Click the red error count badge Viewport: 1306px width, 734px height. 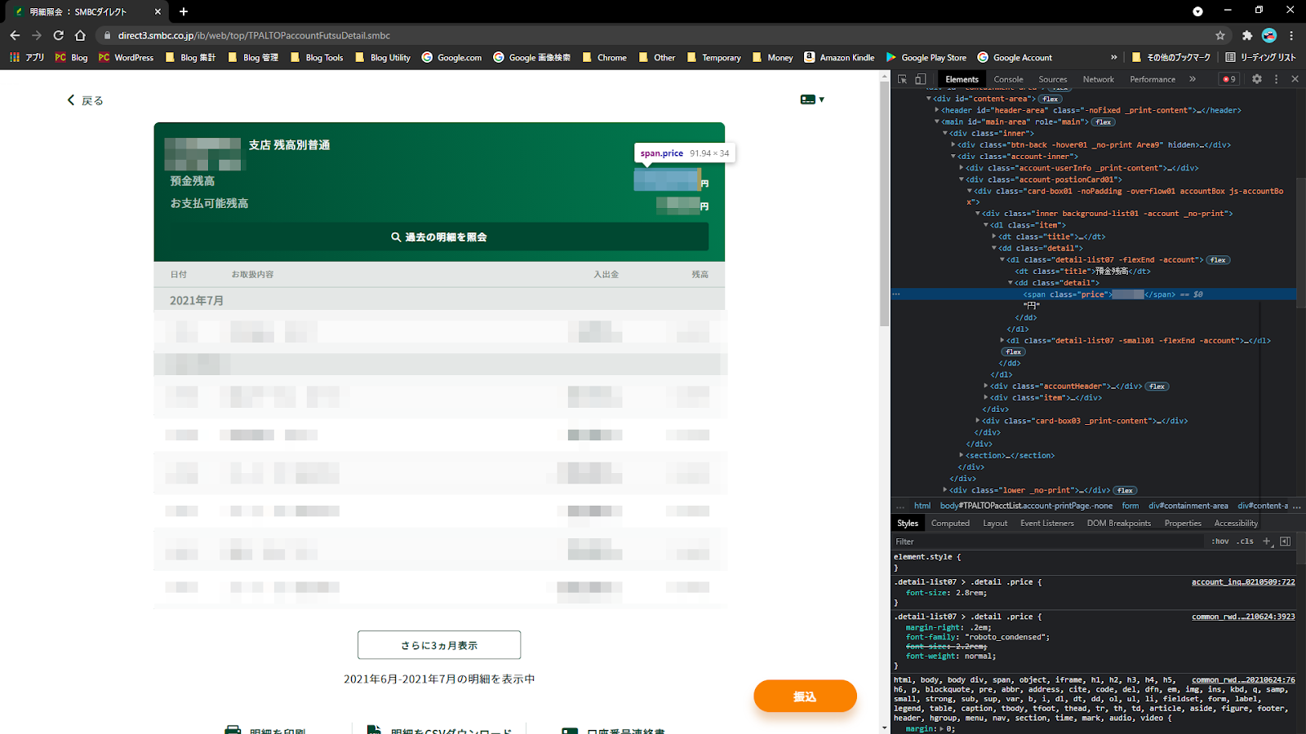click(x=1228, y=79)
